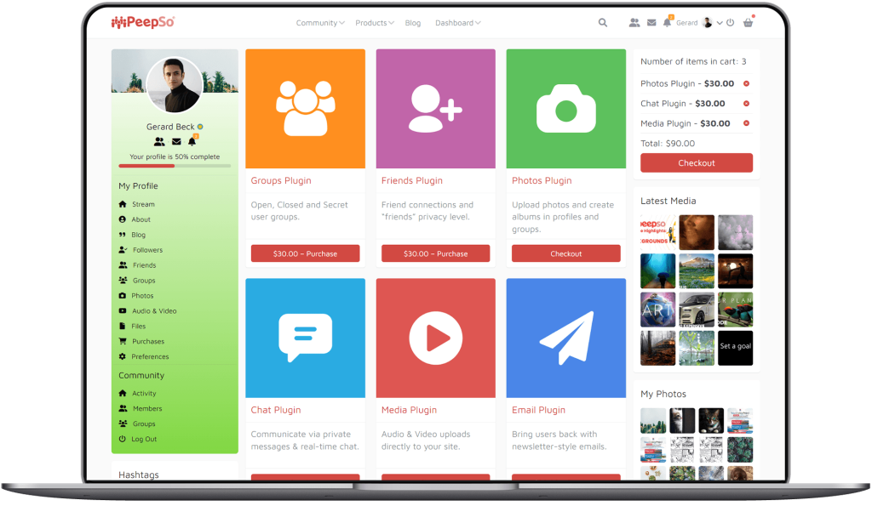Open first My Photos trees thumbnail
This screenshot has width=872, height=506.
tap(653, 421)
